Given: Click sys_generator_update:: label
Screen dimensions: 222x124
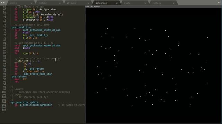Looking at the screenshot, I should pyautogui.click(x=25, y=102).
